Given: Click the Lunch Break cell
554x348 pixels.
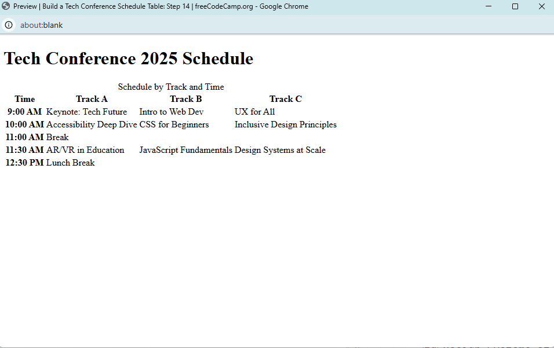Looking at the screenshot, I should point(70,163).
